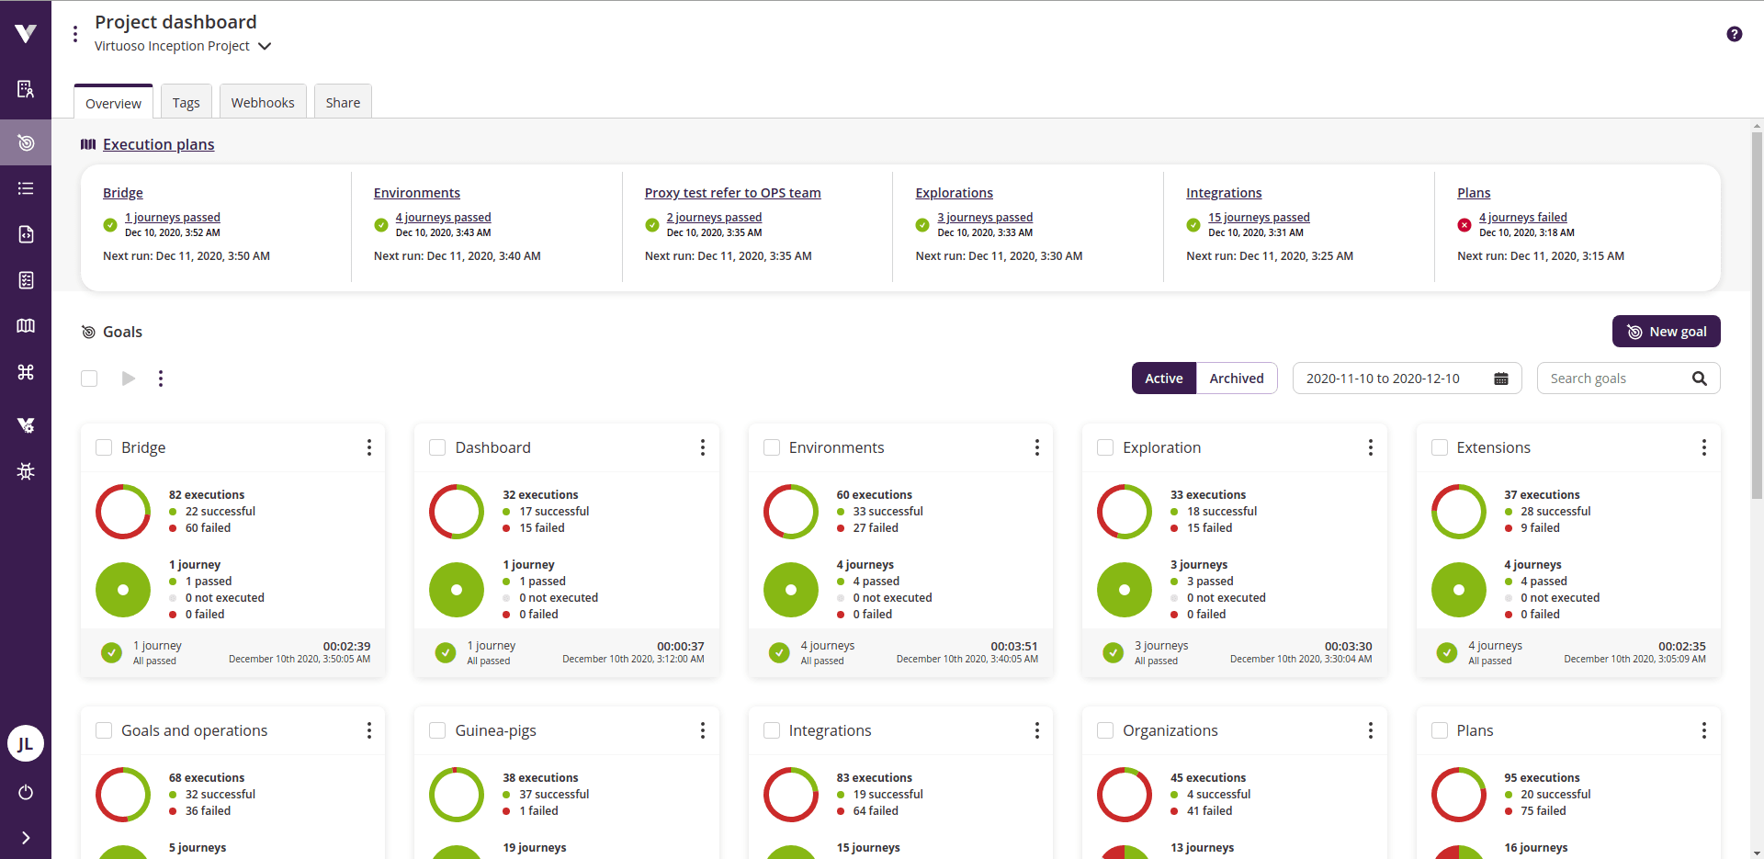Screen dimensions: 1764x859
Task: Open the help question mark icon
Action: pyautogui.click(x=1735, y=34)
